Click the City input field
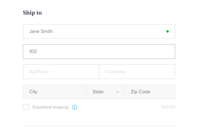Screen dimensions: 202x132 (x=55, y=92)
